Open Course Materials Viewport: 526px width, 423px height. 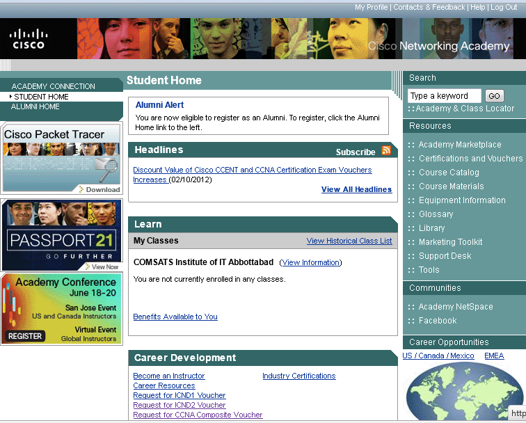[451, 186]
